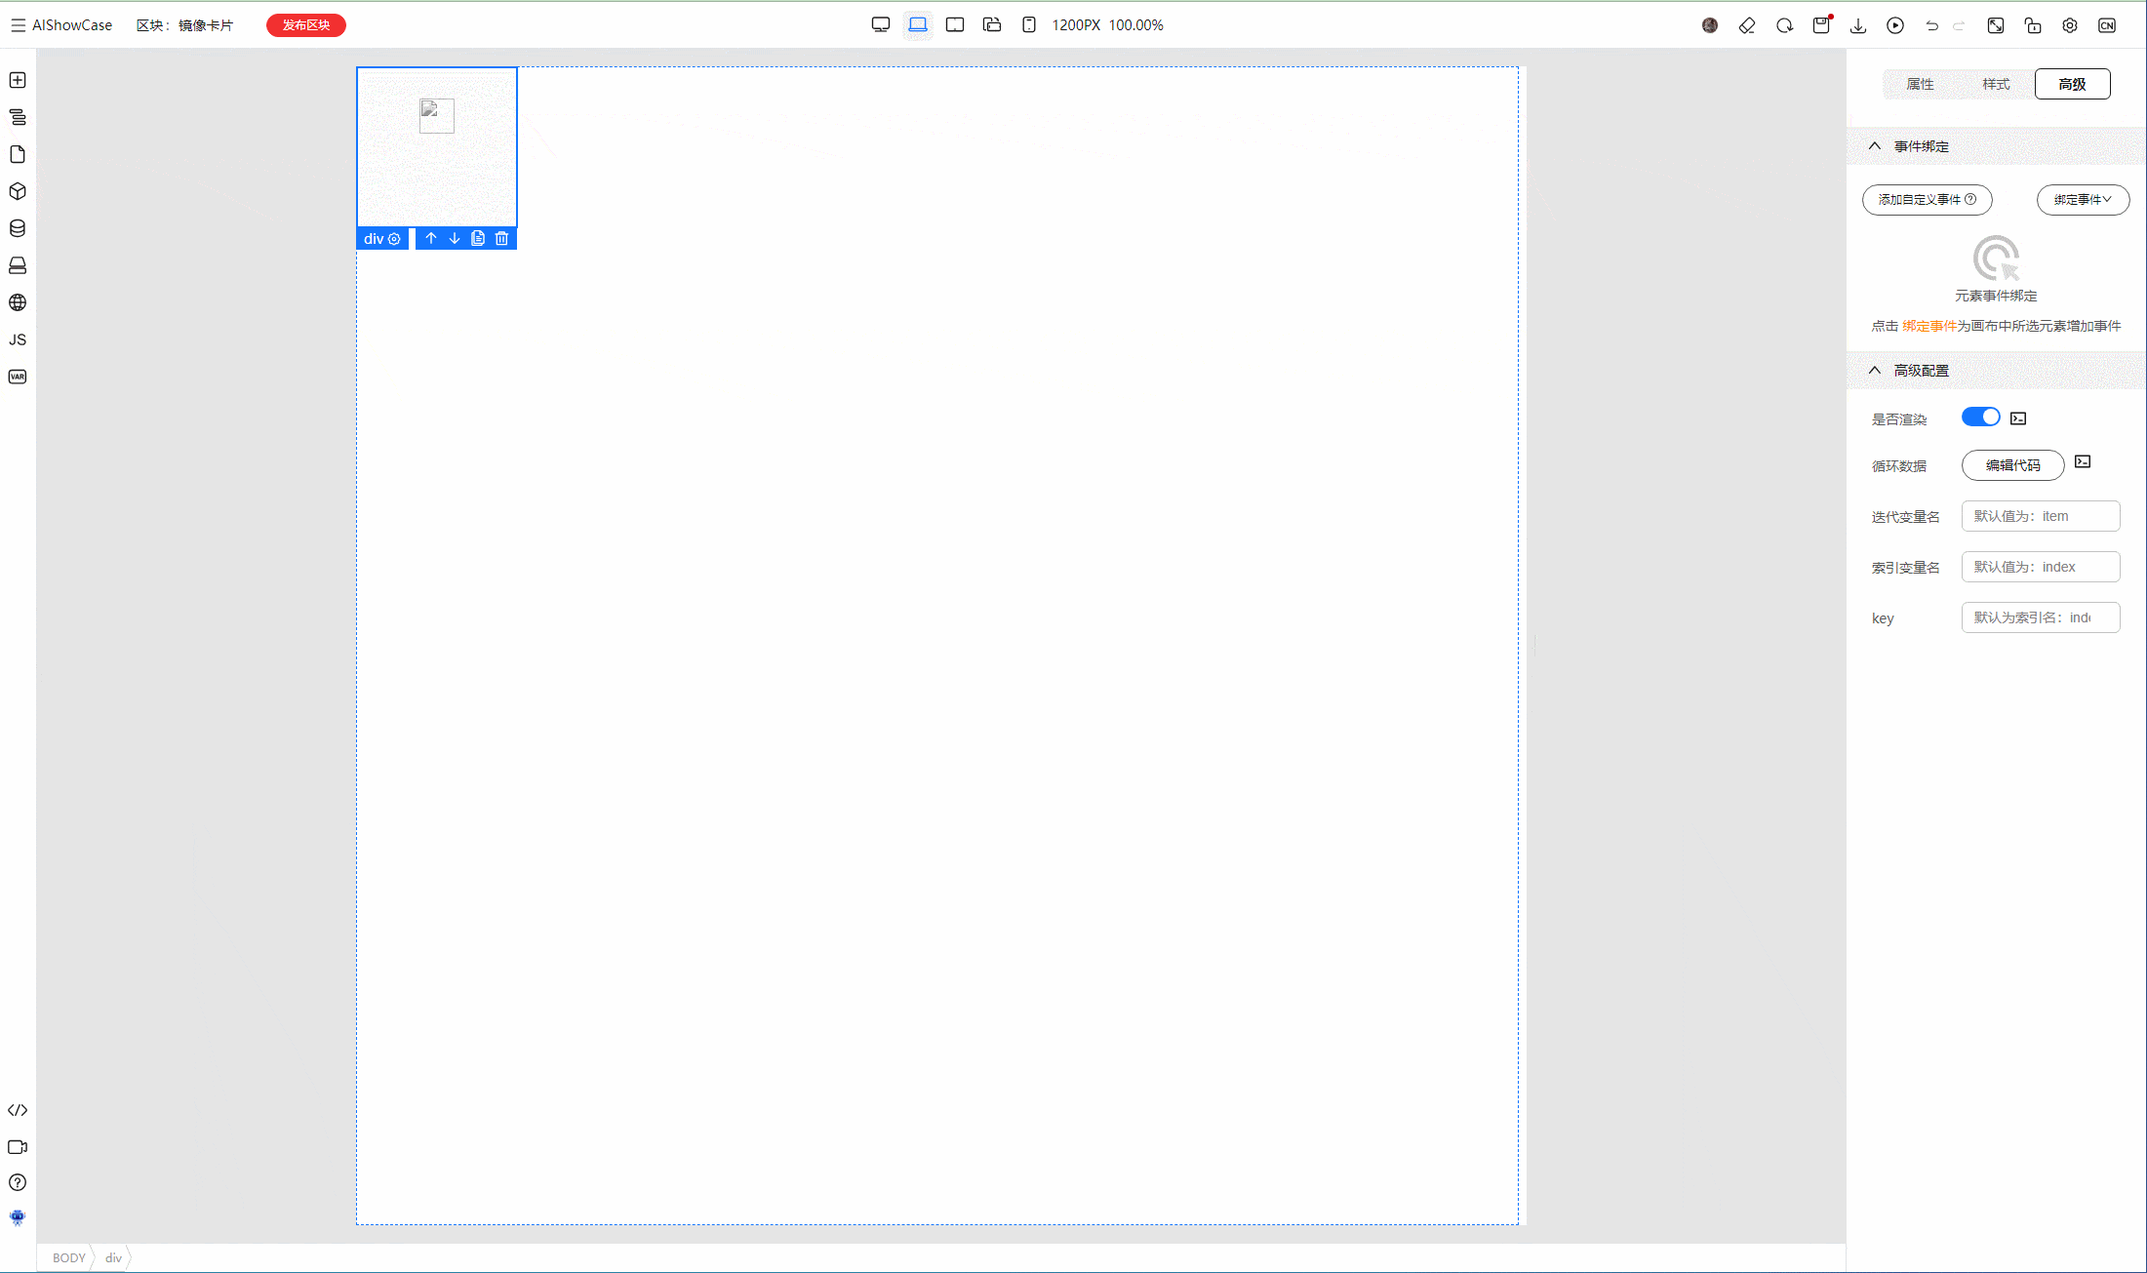This screenshot has width=2147, height=1273.
Task: Toggle the 是否渲染 switch
Action: (x=1980, y=418)
